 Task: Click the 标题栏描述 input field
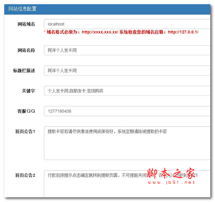tap(127, 70)
